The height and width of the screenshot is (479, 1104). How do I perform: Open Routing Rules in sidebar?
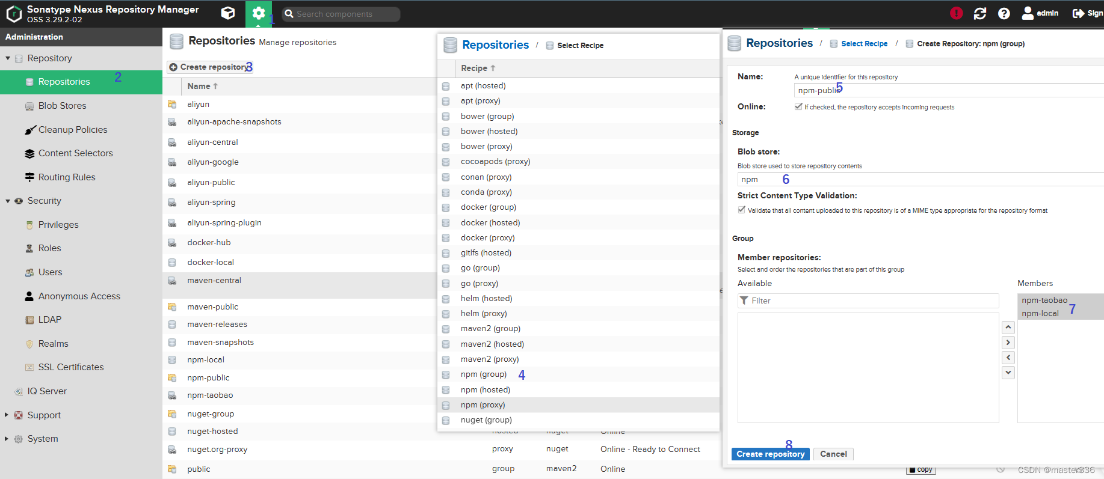pyautogui.click(x=67, y=177)
